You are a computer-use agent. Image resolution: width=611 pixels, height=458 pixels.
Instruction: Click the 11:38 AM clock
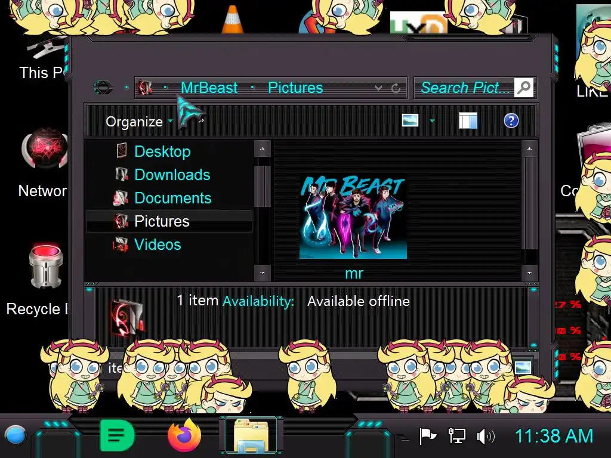(554, 436)
